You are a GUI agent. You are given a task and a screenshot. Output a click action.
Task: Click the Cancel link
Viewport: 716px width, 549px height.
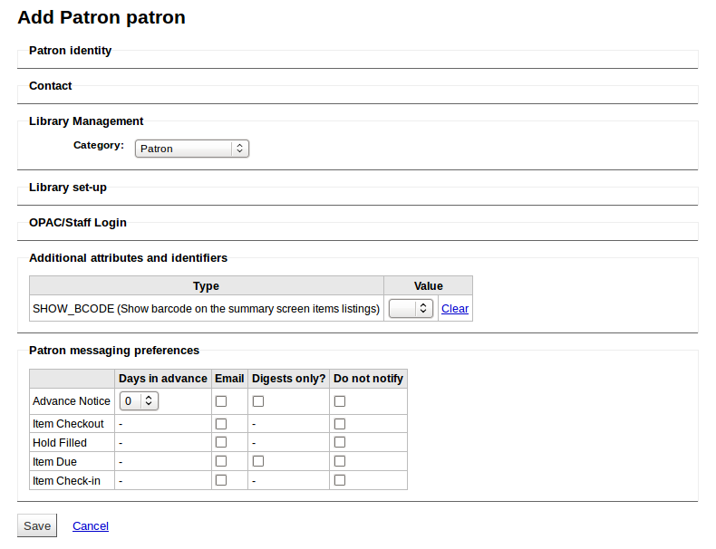point(91,525)
